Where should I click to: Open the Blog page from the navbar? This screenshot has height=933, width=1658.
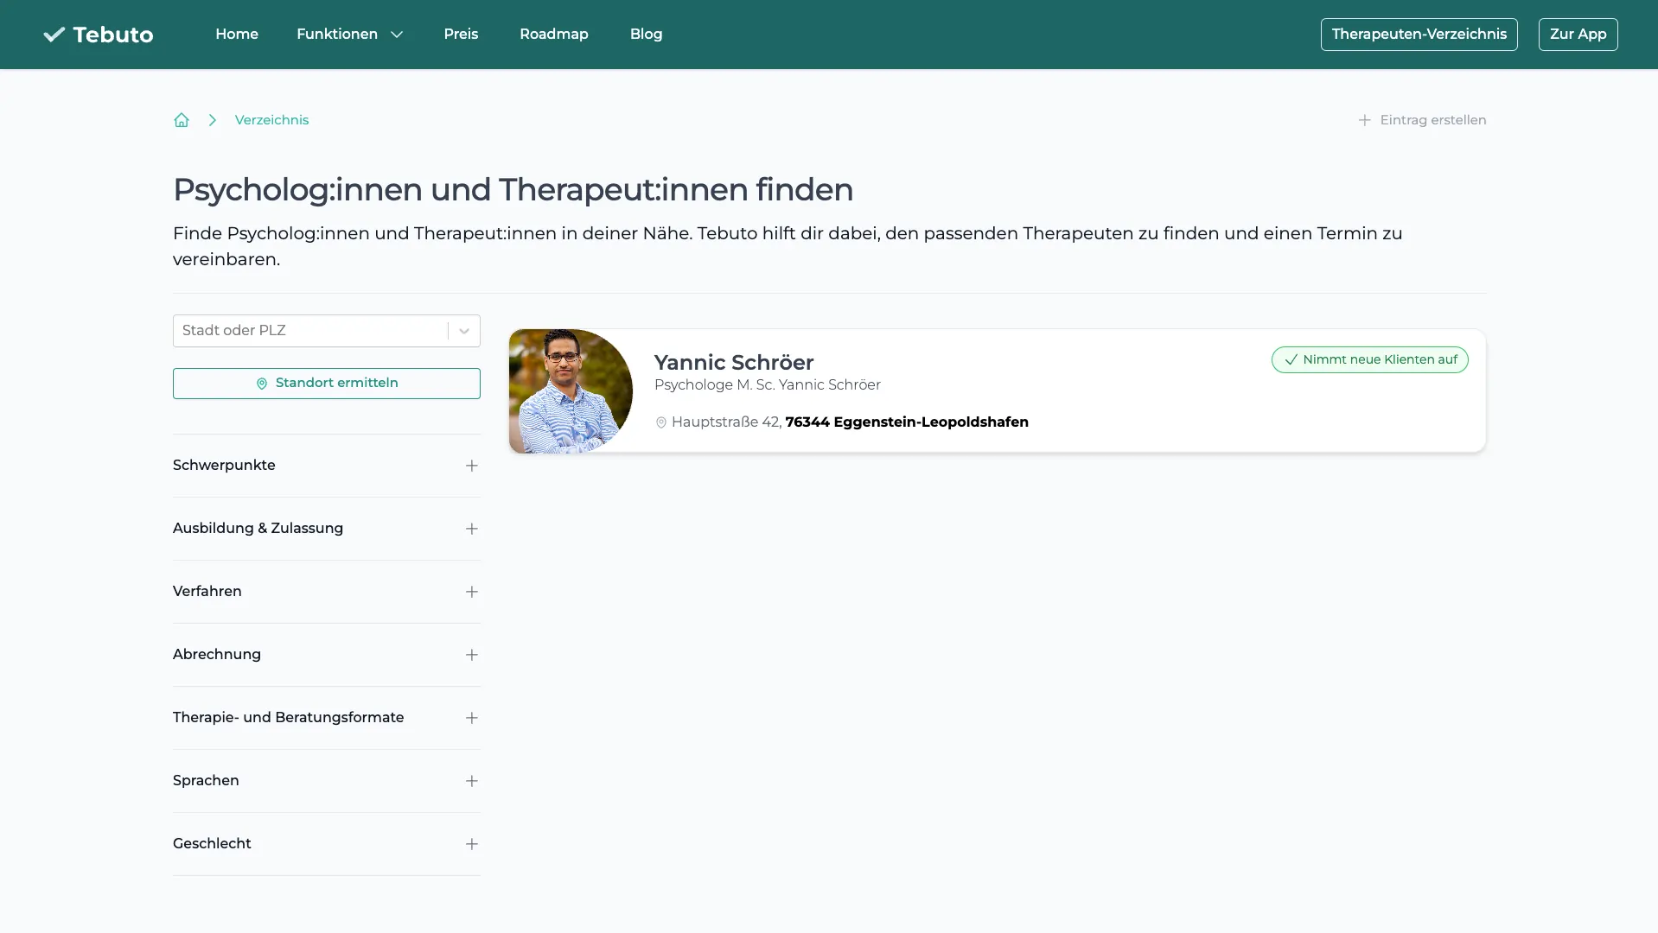pyautogui.click(x=646, y=35)
